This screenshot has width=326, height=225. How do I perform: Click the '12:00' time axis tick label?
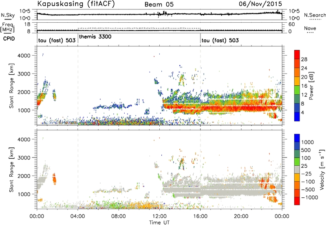coord(159,216)
